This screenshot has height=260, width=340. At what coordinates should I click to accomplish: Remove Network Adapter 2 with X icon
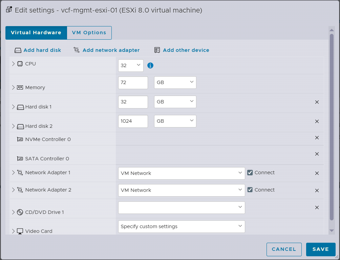[317, 191]
